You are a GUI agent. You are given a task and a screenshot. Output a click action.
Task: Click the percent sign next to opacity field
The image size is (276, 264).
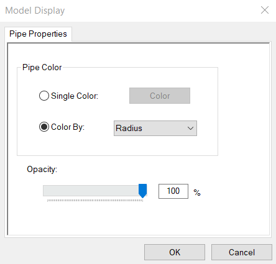point(197,193)
